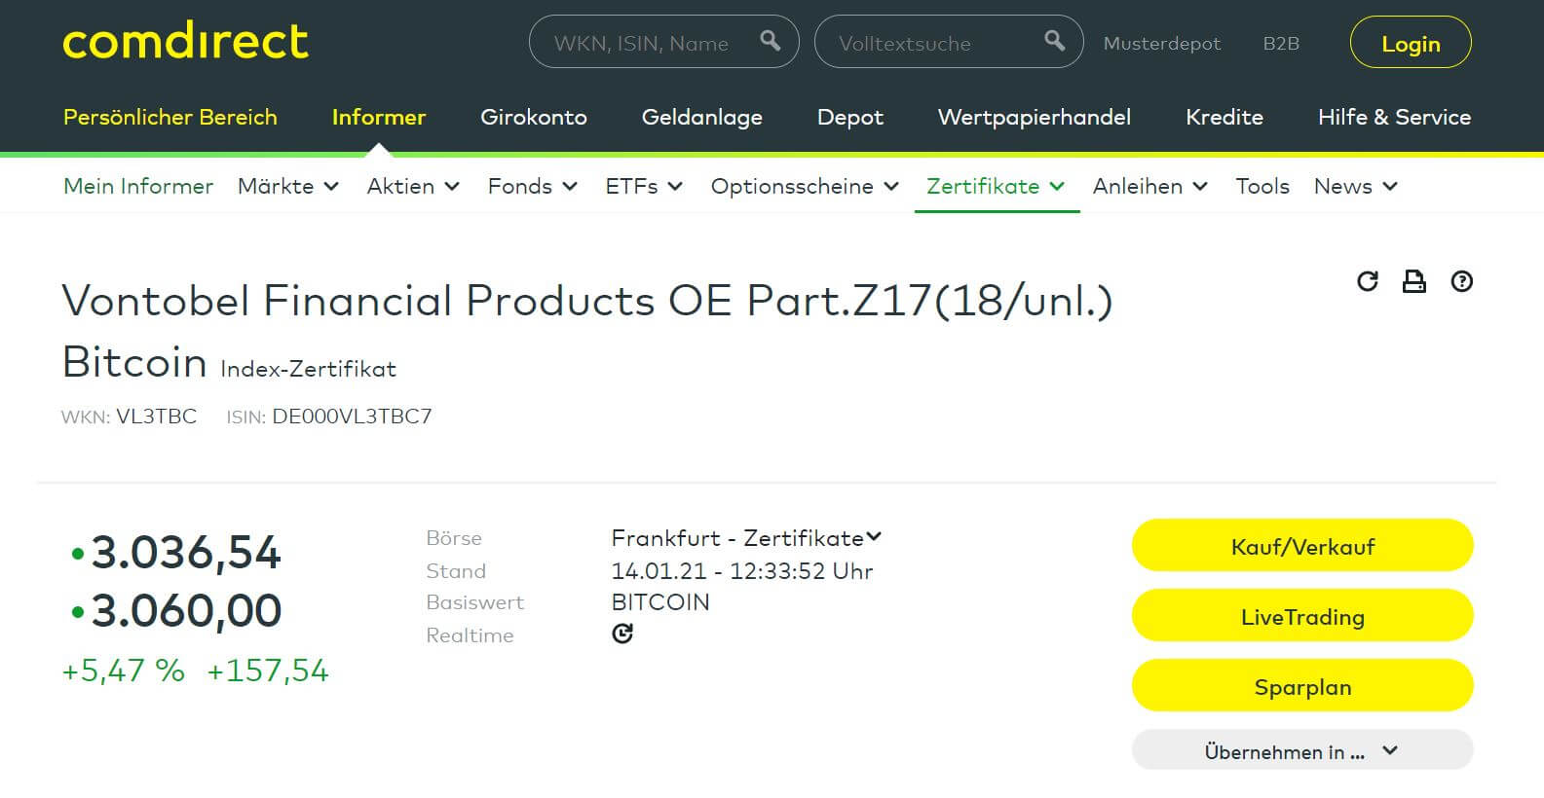Expand the Zertifikate submenu
1544x798 pixels.
[x=996, y=186]
